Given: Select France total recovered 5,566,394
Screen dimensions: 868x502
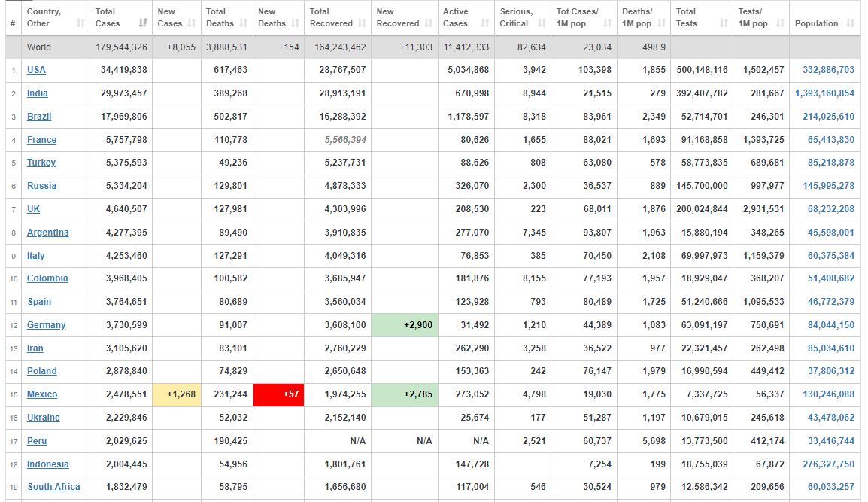Looking at the screenshot, I should (x=345, y=140).
